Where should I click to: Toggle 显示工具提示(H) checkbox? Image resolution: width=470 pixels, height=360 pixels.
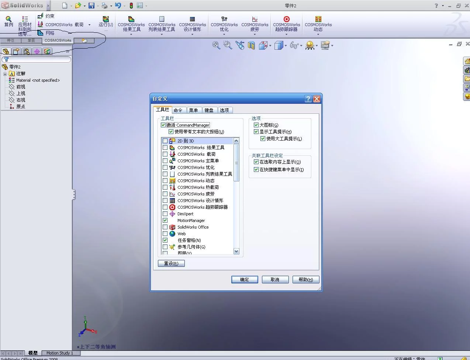click(256, 132)
